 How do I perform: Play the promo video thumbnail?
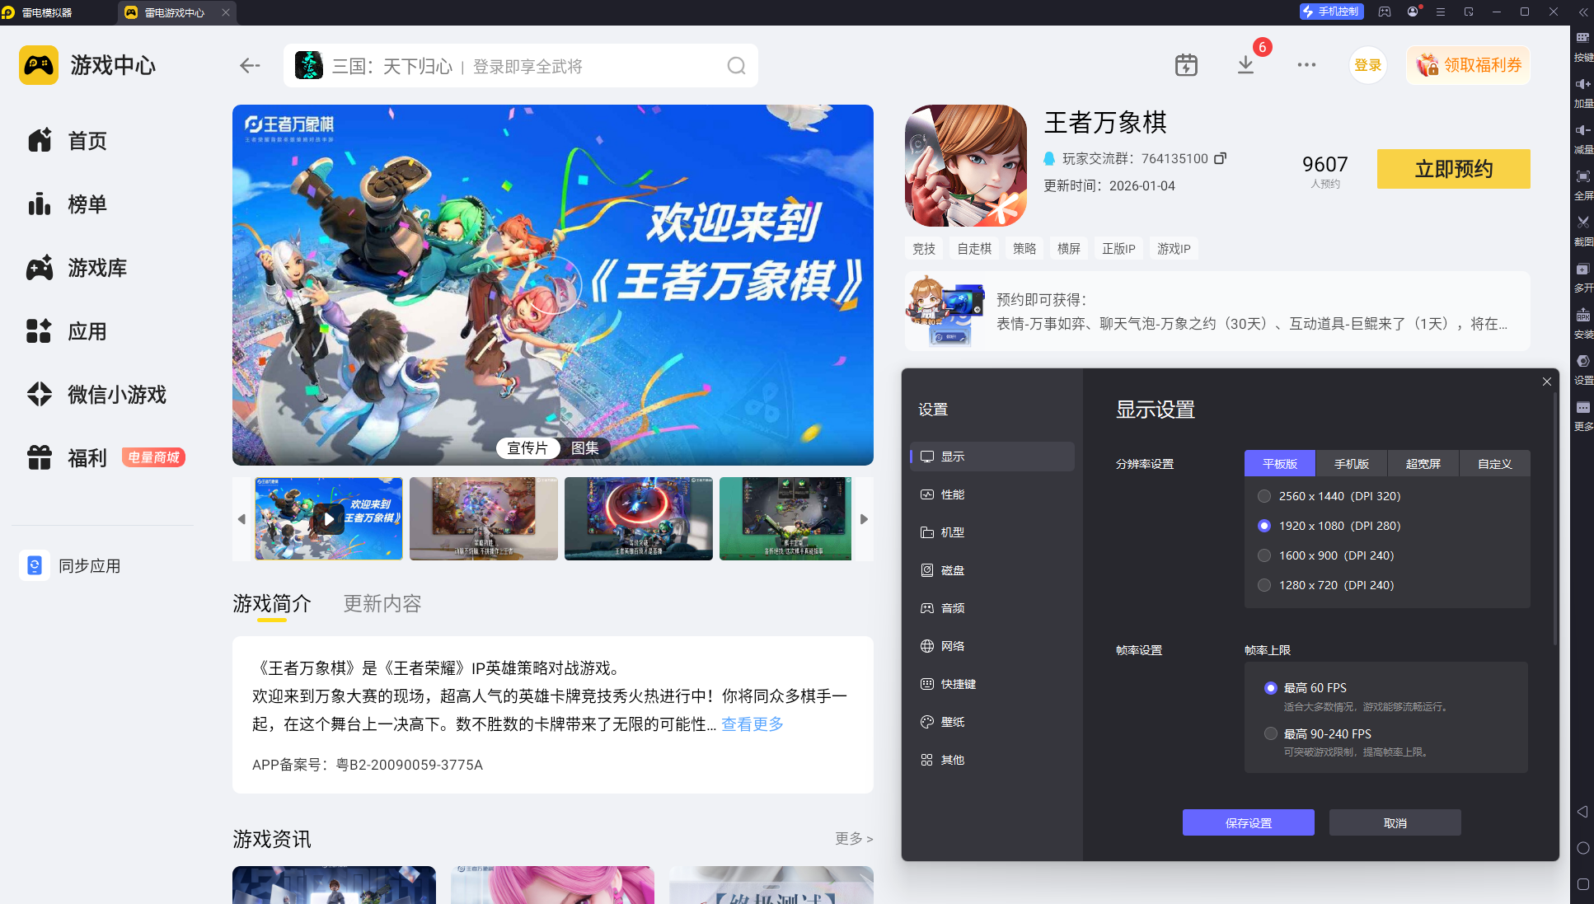click(328, 519)
